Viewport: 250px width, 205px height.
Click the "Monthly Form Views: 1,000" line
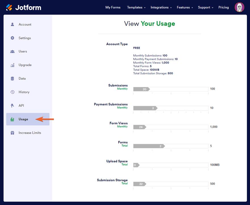coord(151,63)
